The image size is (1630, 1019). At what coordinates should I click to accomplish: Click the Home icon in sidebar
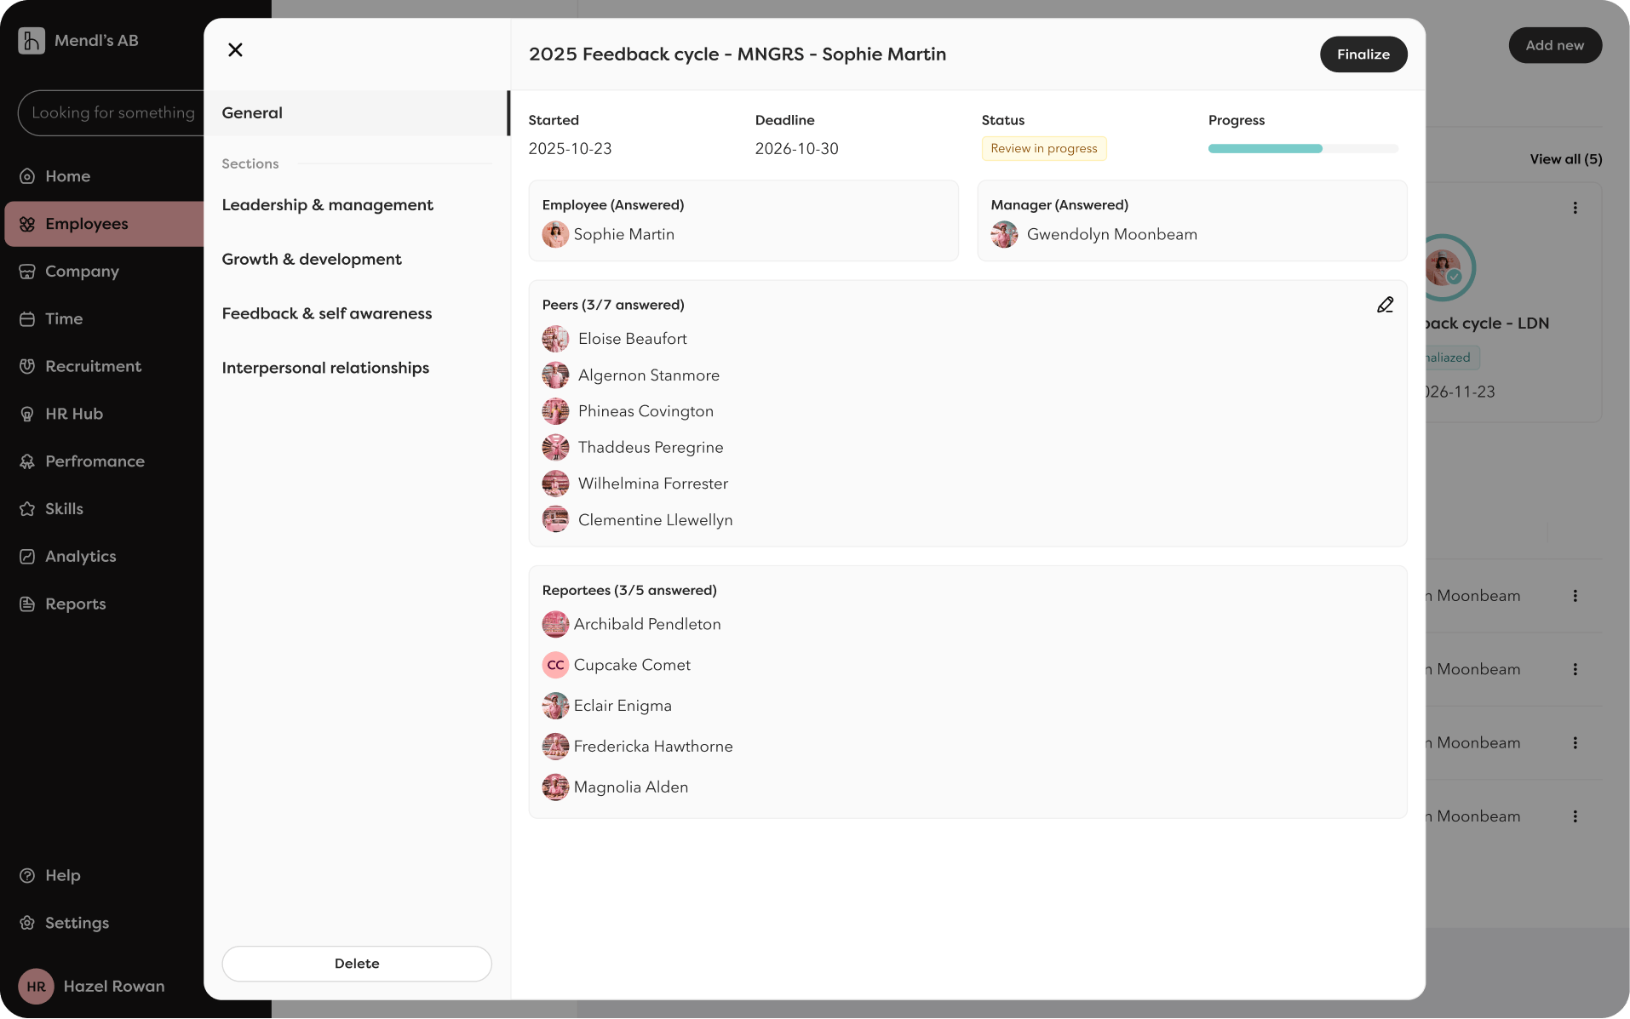coord(27,176)
